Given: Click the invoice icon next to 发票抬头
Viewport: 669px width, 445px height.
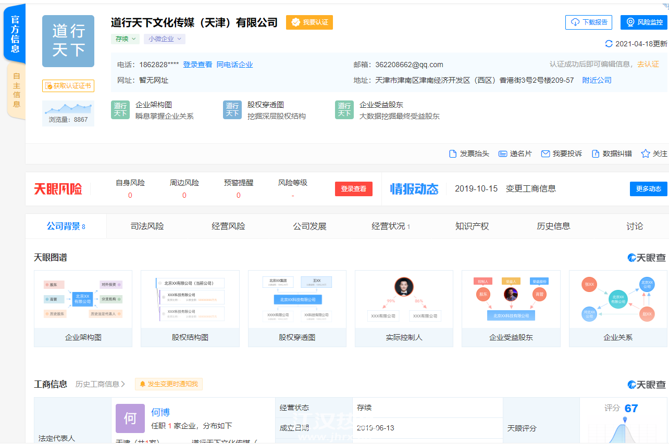Looking at the screenshot, I should click(x=453, y=154).
